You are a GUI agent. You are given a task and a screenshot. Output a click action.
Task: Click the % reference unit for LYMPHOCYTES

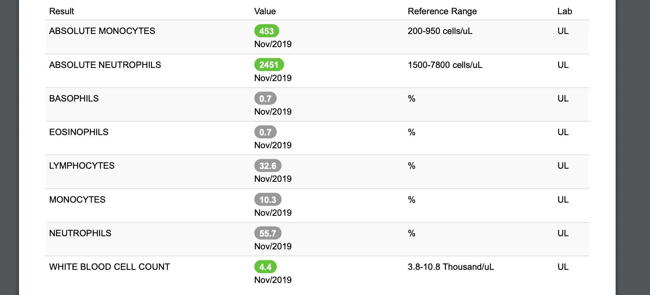[x=412, y=166]
